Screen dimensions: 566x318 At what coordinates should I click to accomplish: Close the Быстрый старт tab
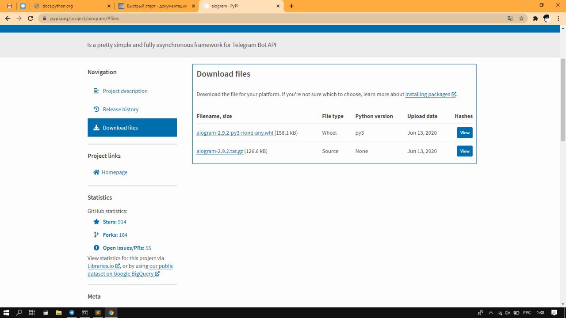pos(194,6)
